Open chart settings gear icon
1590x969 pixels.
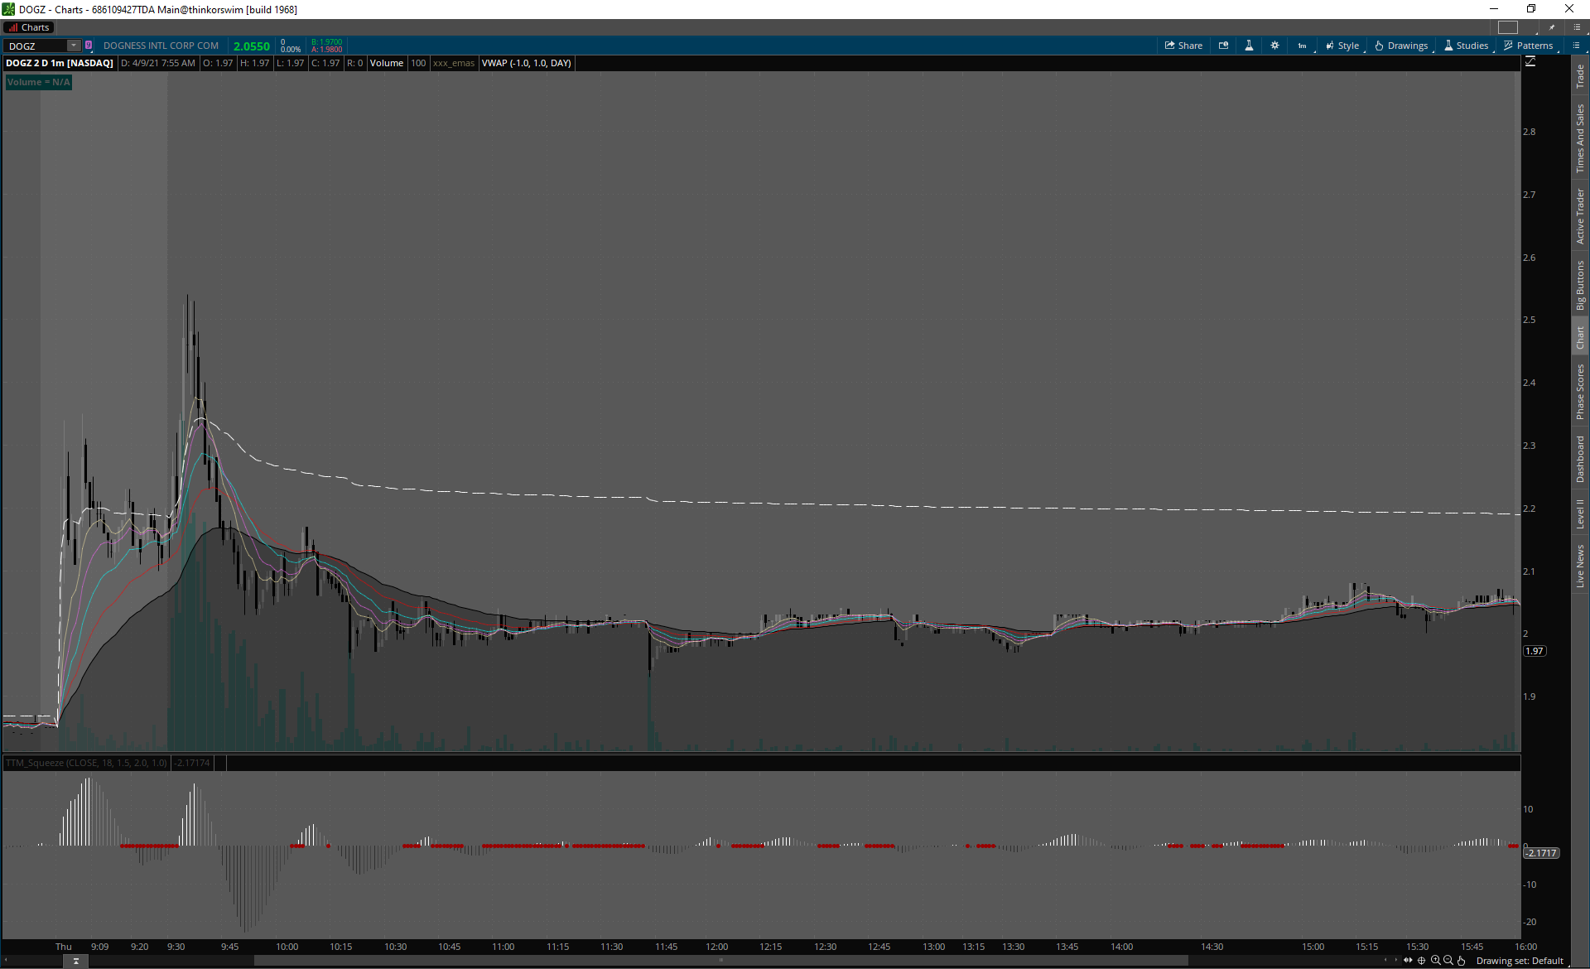pyautogui.click(x=1274, y=46)
